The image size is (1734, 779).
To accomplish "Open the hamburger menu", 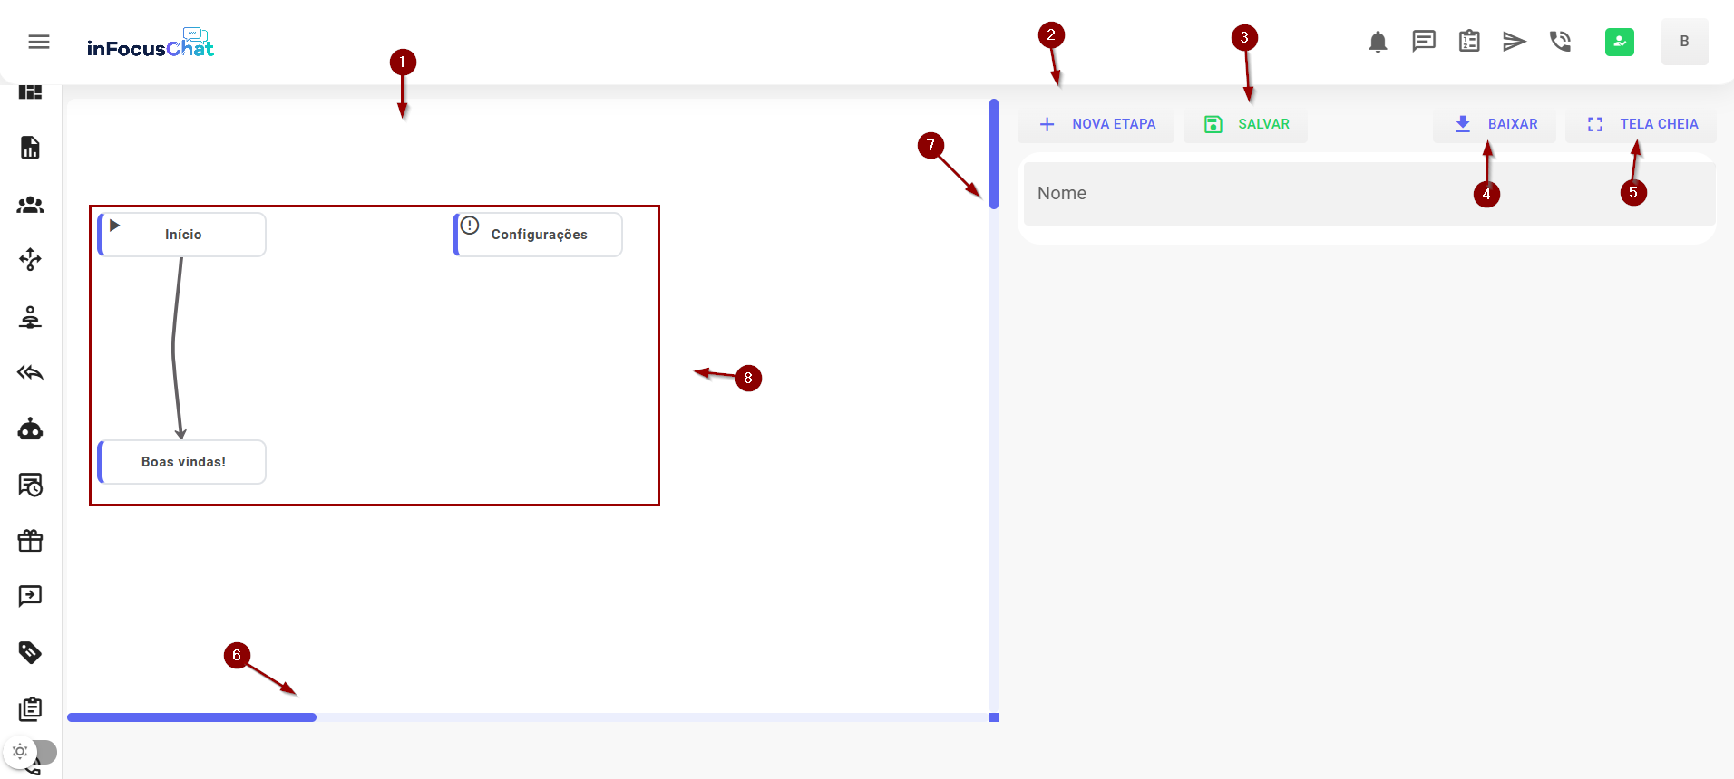I will [x=39, y=42].
